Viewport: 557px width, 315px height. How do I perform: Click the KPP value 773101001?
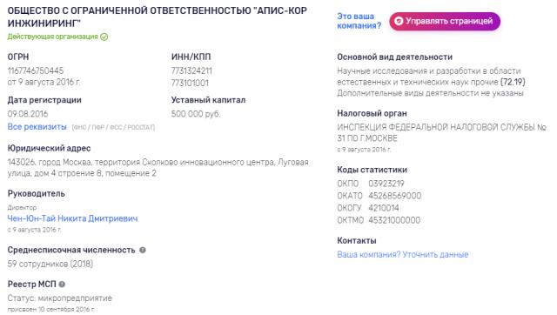click(x=190, y=83)
